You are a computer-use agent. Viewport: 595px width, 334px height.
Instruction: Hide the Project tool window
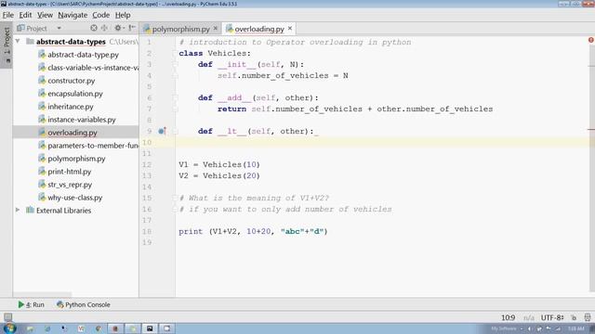pyautogui.click(x=132, y=28)
